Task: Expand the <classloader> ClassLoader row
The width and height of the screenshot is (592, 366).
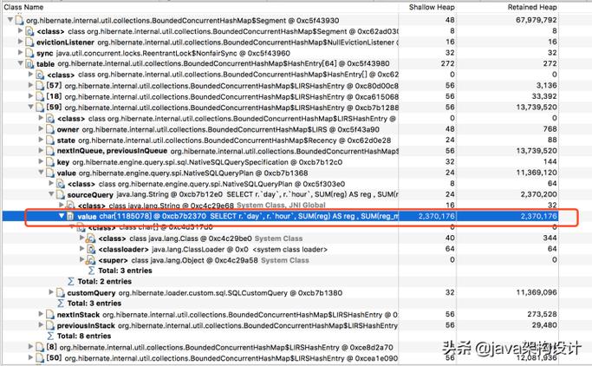Action: point(81,249)
